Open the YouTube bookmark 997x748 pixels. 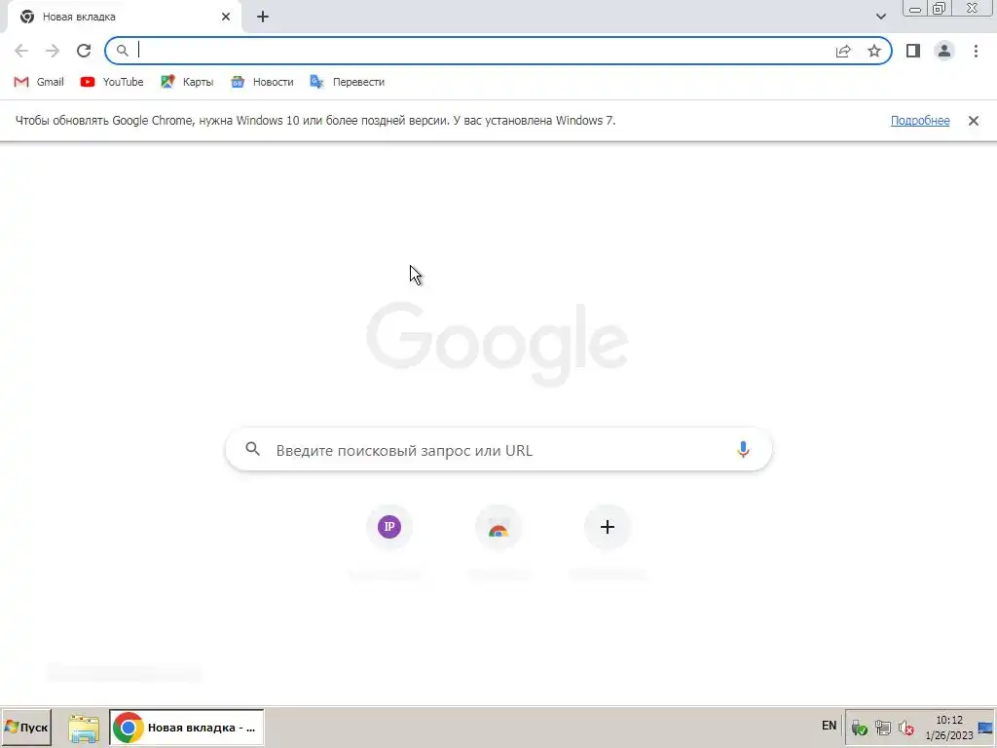112,82
